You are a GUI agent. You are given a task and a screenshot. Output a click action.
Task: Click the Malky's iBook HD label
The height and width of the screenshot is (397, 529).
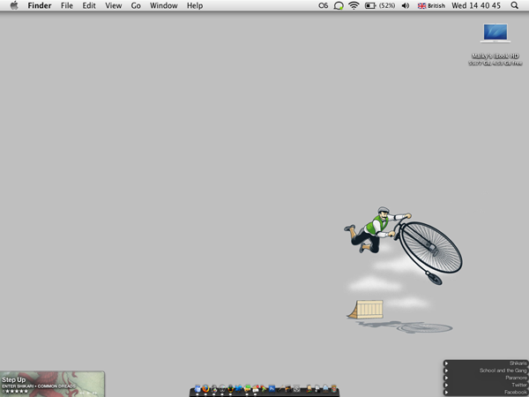coord(495,56)
